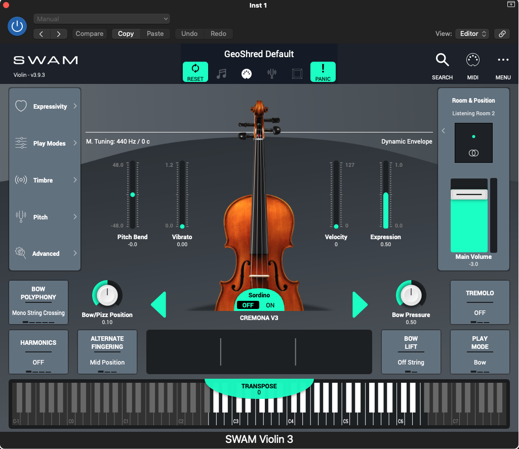
Task: Expand the Advanced chevron
Action: point(75,253)
